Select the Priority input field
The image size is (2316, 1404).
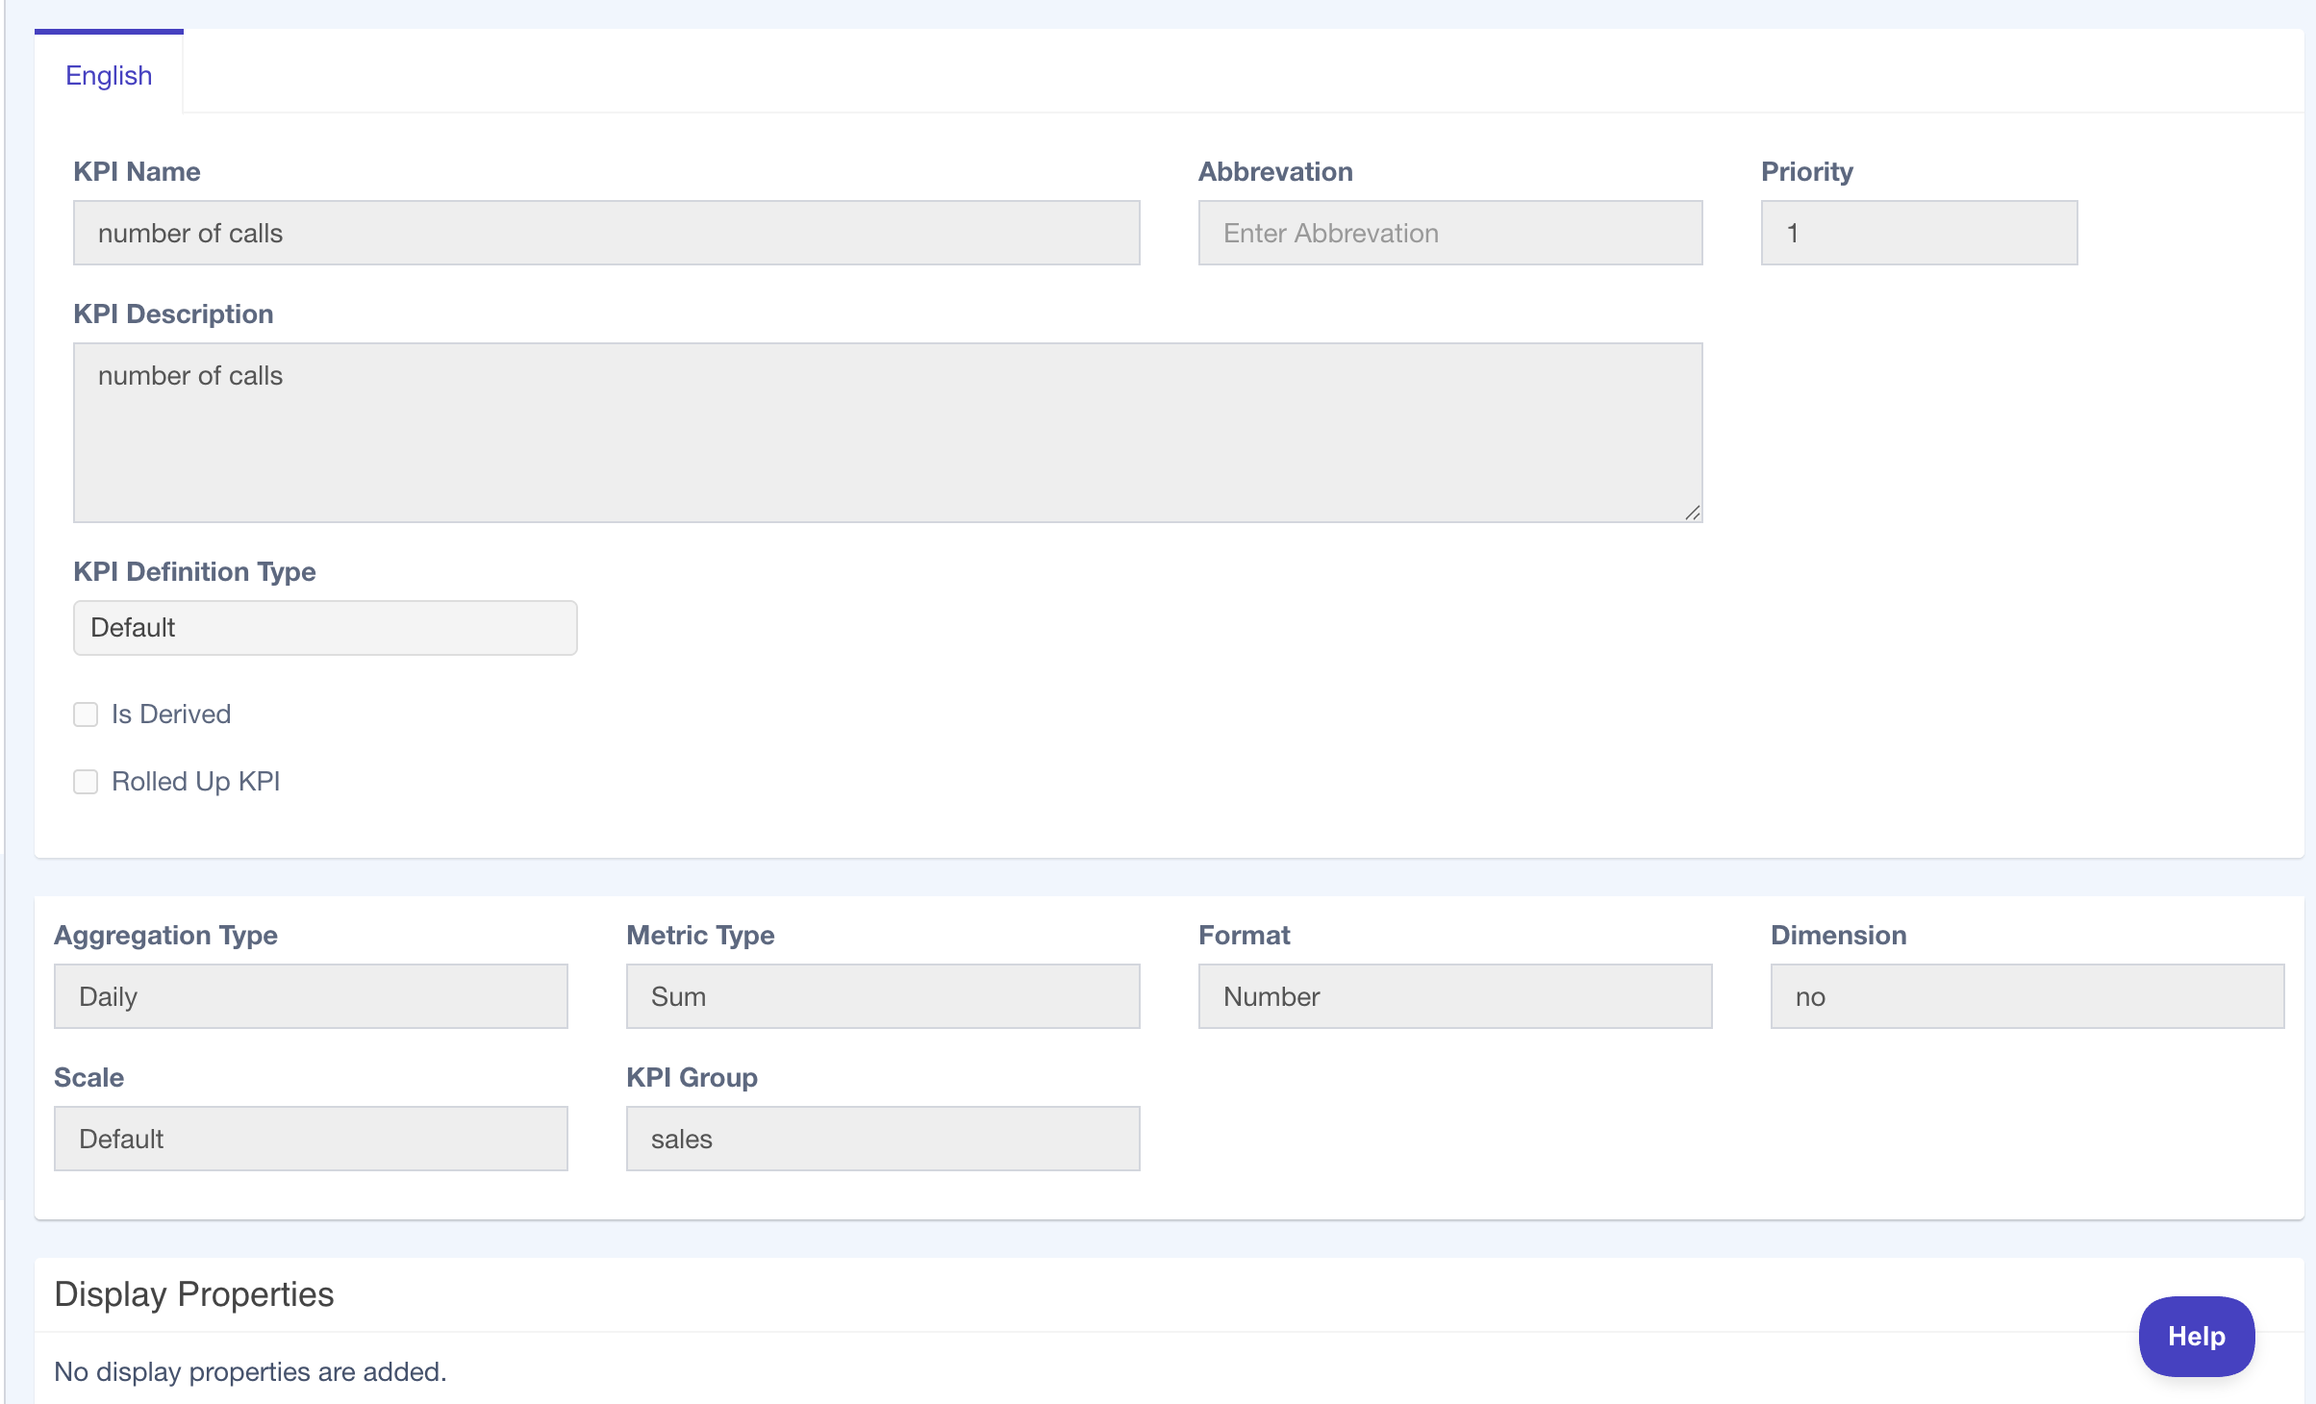1919,233
